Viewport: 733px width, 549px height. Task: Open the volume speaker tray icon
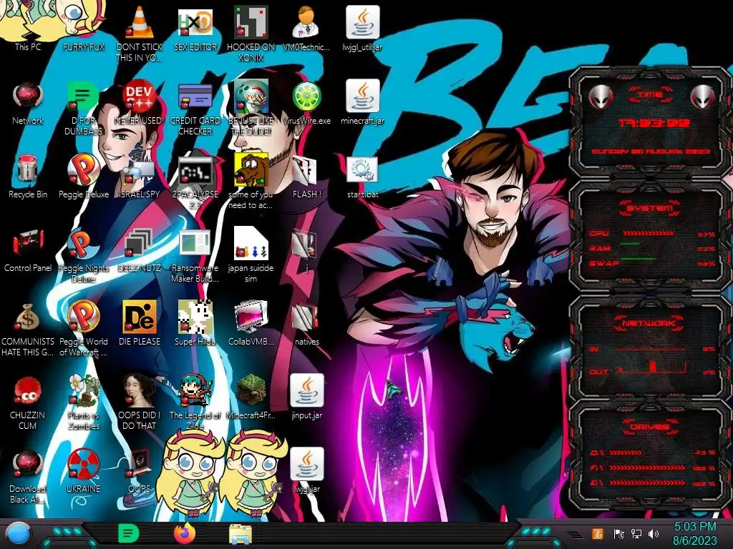654,533
